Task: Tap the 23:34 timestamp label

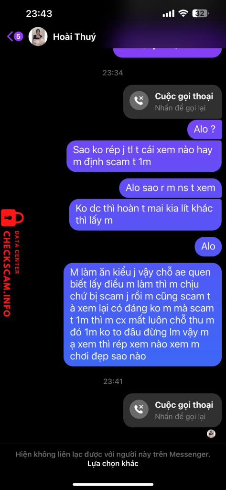Action: tap(113, 73)
